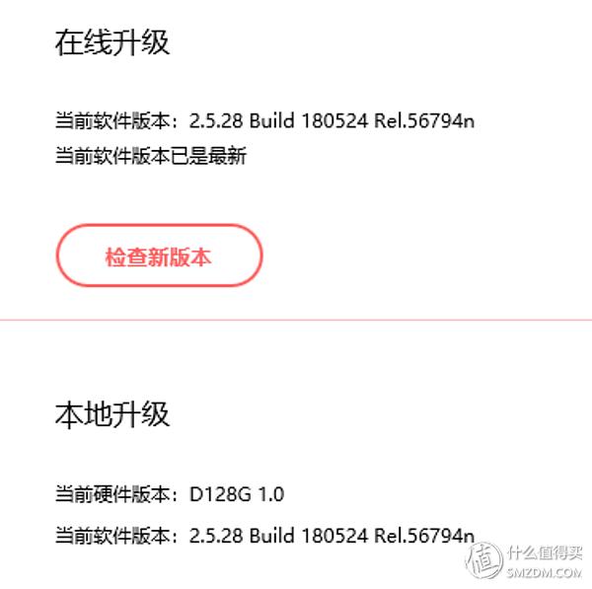Click the word 本地 in the 本地升级 heading
This screenshot has width=592, height=589.
(x=83, y=413)
